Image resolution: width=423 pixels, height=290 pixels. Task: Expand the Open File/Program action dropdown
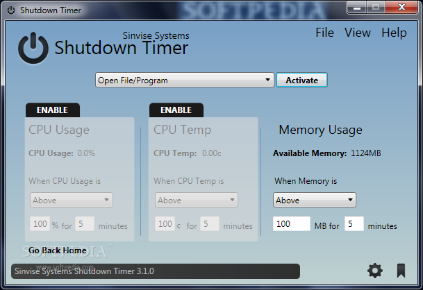(x=185, y=80)
